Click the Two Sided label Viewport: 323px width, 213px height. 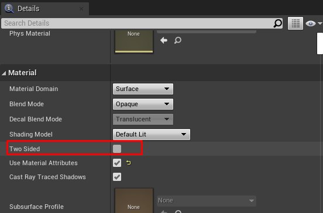tap(25, 149)
